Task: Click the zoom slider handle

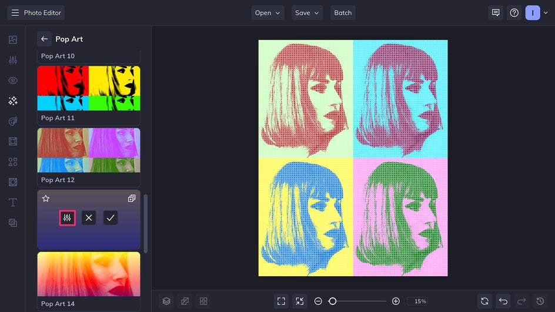Action: coord(332,301)
